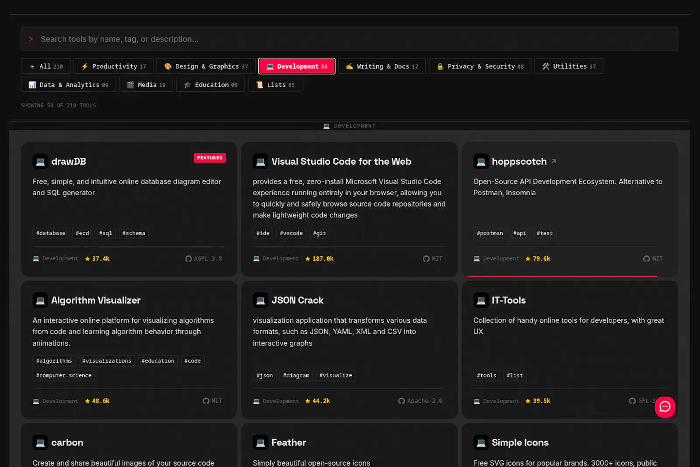Click the #database tag

click(51, 233)
